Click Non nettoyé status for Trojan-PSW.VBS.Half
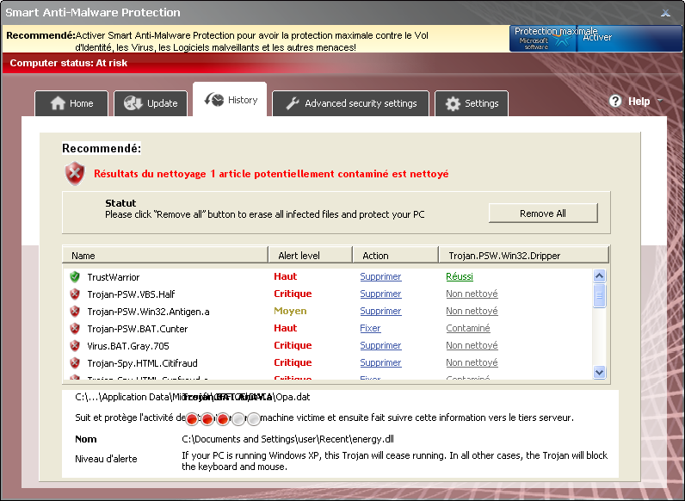The width and height of the screenshot is (685, 501). point(472,294)
